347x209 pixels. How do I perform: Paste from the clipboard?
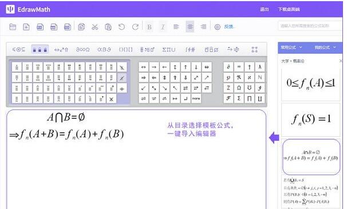pos(108,27)
